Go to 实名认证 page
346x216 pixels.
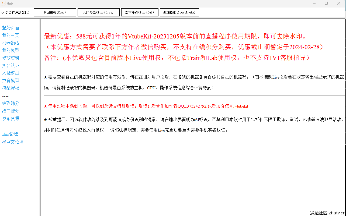point(11,66)
